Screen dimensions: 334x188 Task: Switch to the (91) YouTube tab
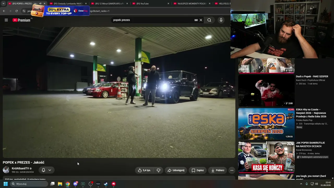click(x=151, y=4)
